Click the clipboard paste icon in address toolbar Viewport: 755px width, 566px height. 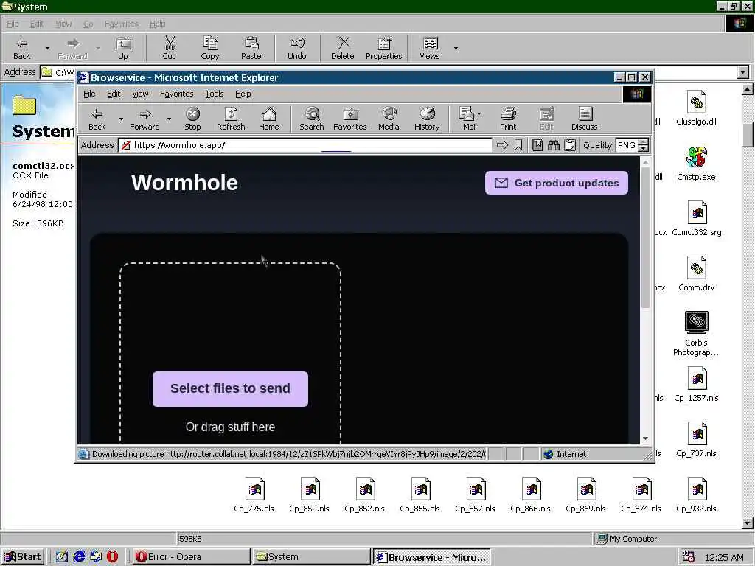570,145
